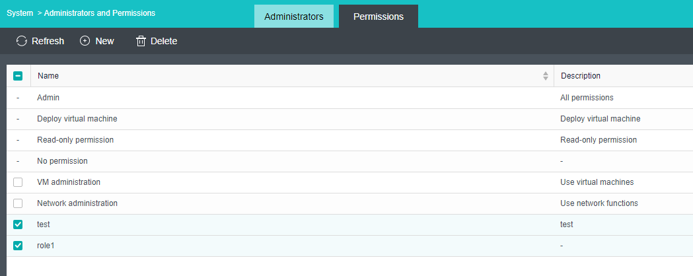Select the Permissions tab
The image size is (693, 276).
click(x=379, y=17)
